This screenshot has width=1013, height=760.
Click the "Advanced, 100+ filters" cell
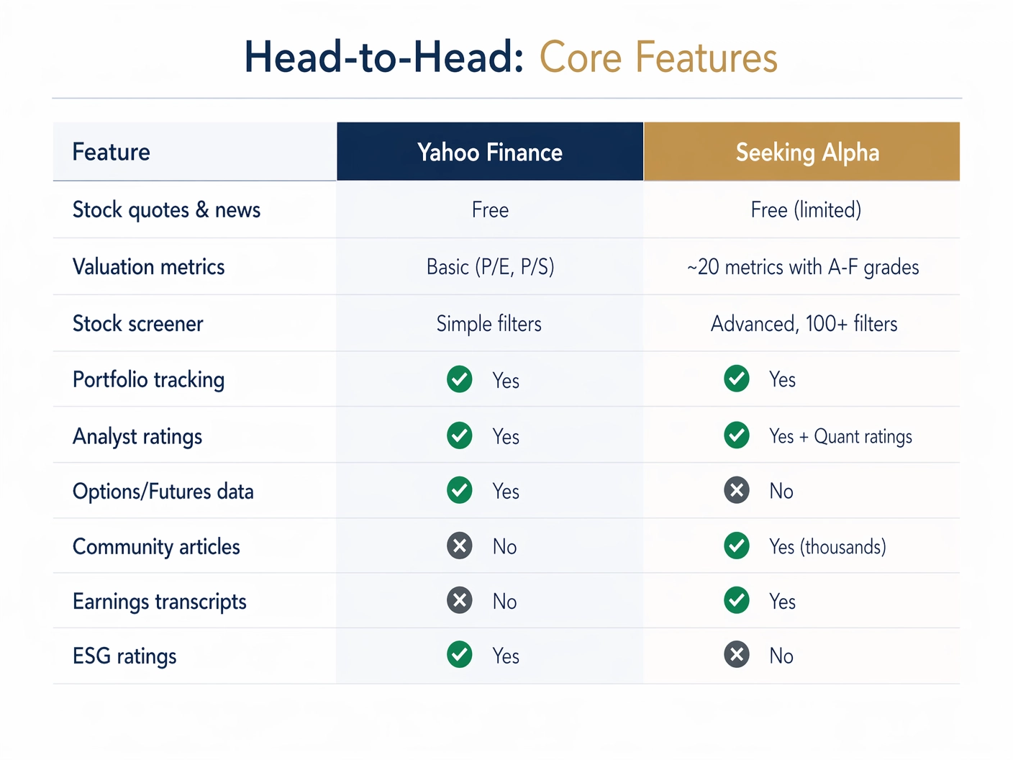pyautogui.click(x=804, y=324)
